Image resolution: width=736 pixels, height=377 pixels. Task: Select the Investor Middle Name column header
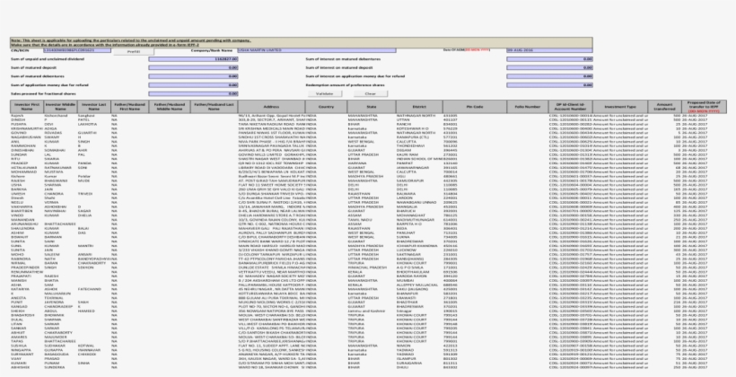pyautogui.click(x=60, y=107)
